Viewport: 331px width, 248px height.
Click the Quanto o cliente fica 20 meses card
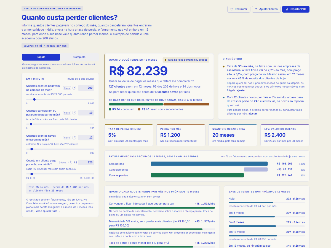[x=233, y=135]
